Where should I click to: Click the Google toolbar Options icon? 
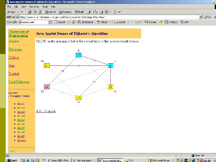tap(150, 22)
